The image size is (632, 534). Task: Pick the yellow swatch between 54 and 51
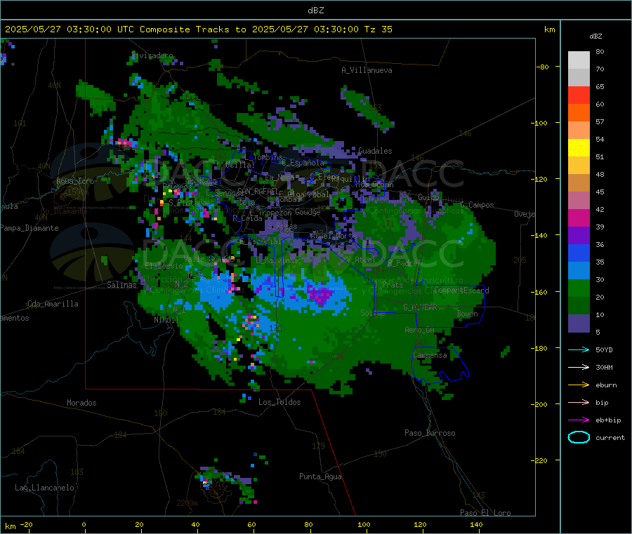click(579, 148)
